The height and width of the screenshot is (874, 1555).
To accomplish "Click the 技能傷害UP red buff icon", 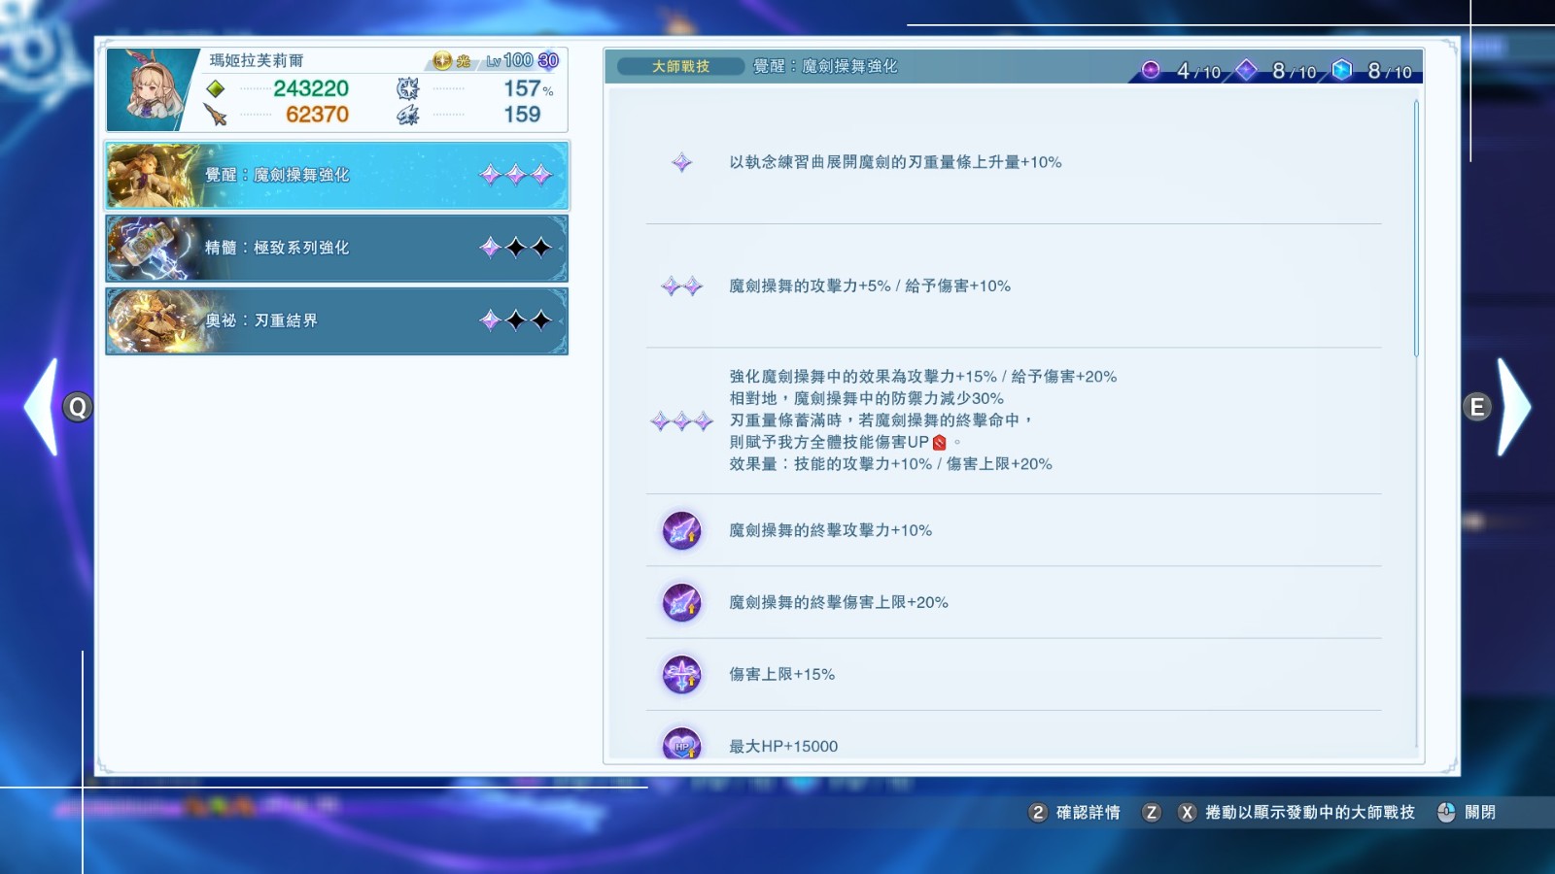I will (939, 443).
